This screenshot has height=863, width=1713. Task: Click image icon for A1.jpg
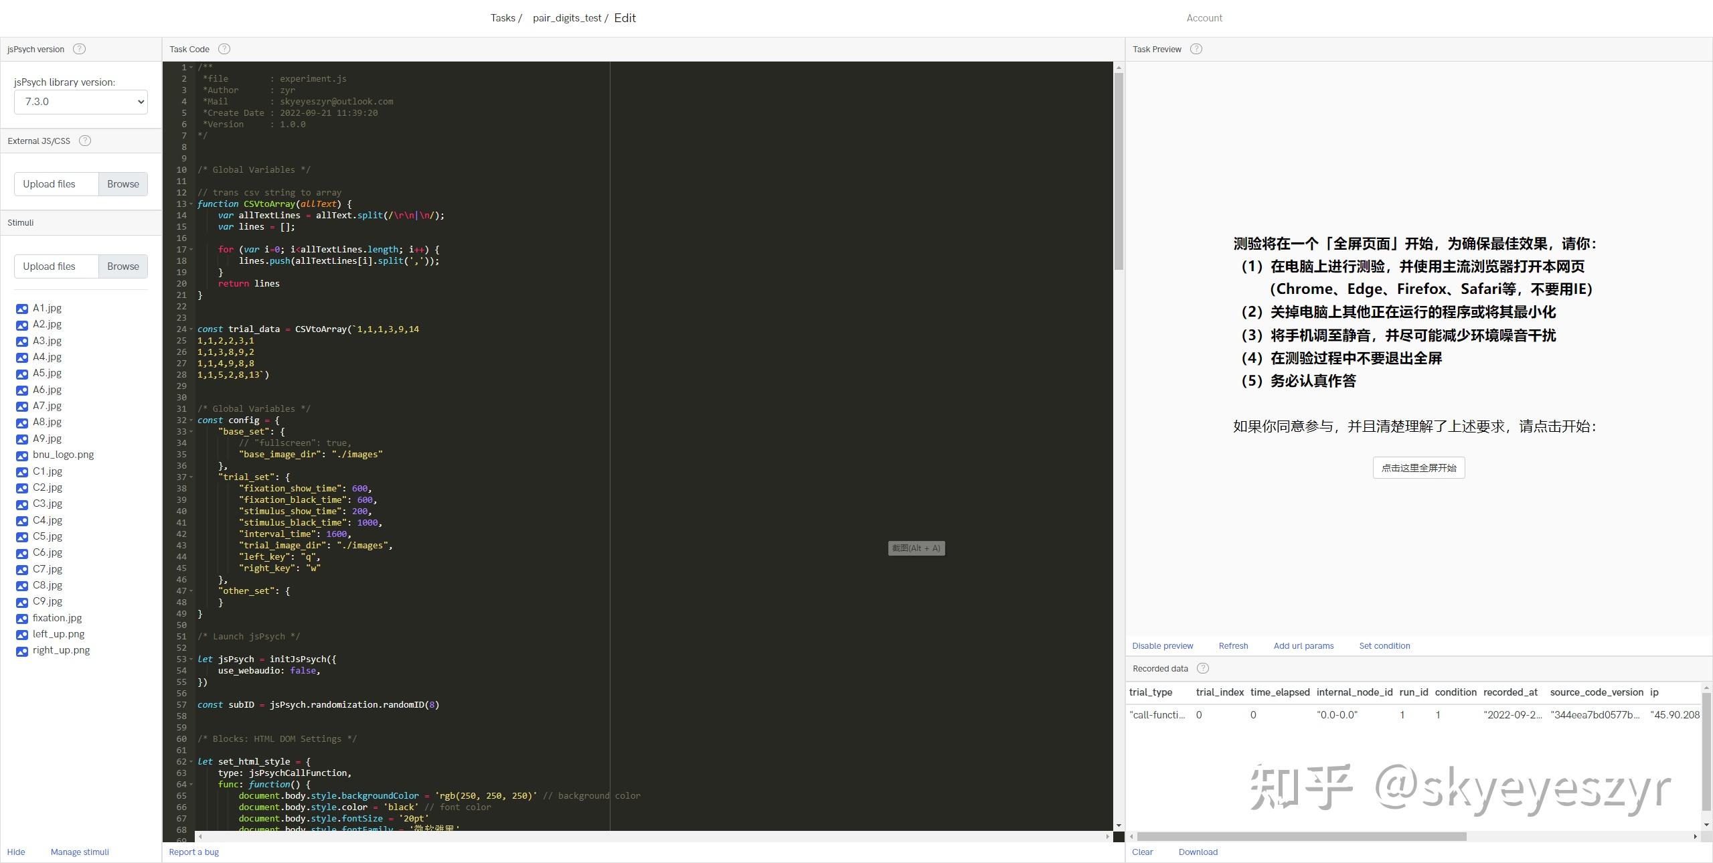[x=22, y=309]
